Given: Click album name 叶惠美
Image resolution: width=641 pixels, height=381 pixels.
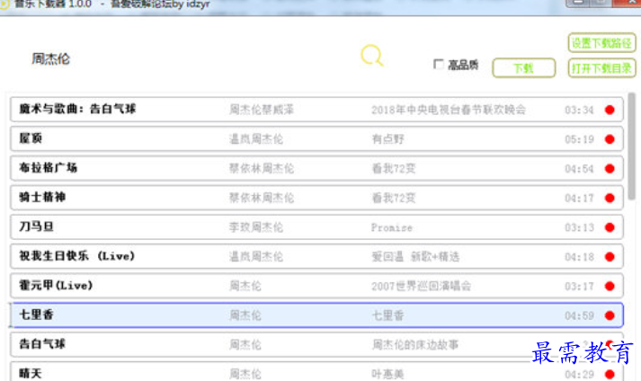Looking at the screenshot, I should [387, 374].
